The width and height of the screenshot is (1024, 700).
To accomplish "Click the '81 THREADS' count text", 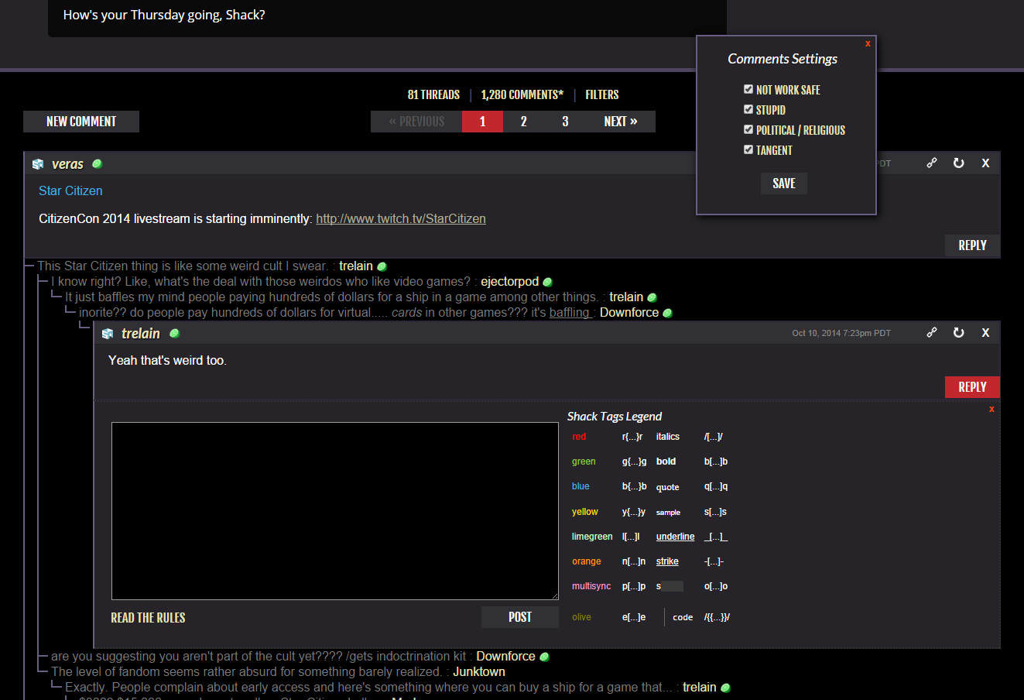I will [x=433, y=94].
